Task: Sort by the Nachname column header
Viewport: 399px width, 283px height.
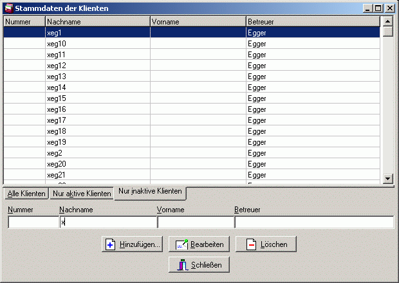Action: [98, 22]
